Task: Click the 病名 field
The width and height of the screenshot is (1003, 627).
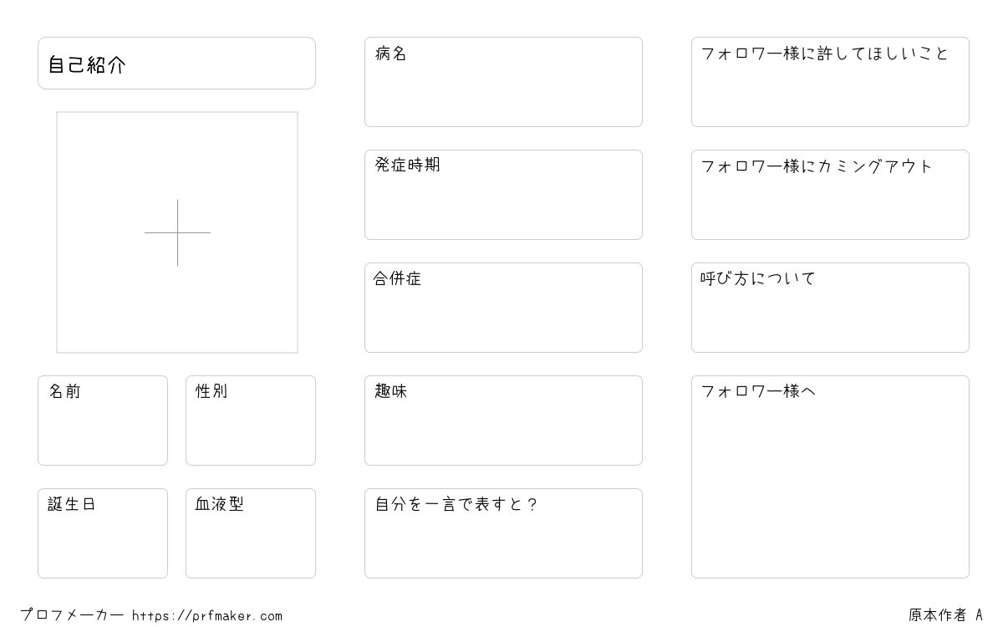Action: pyautogui.click(x=503, y=82)
